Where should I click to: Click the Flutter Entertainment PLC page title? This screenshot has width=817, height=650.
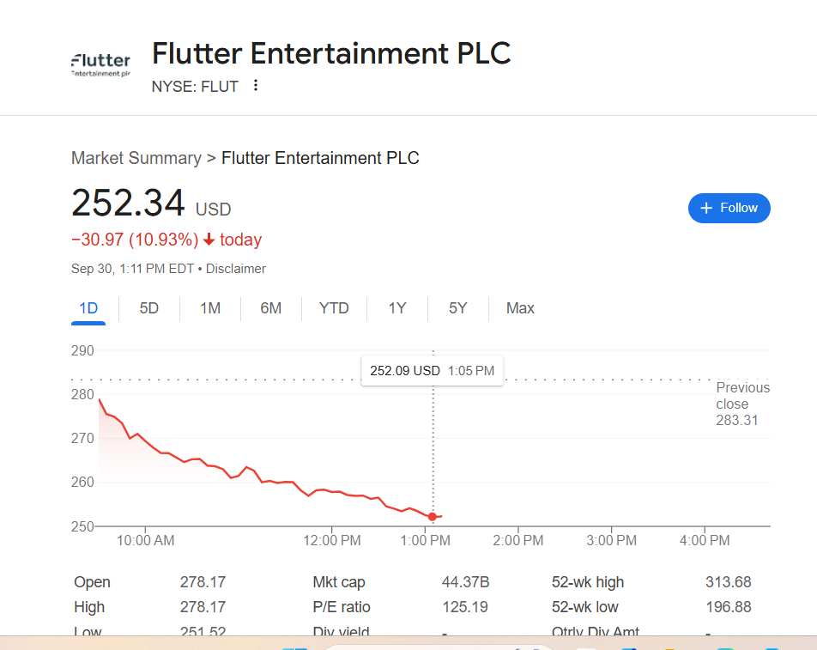coord(331,53)
